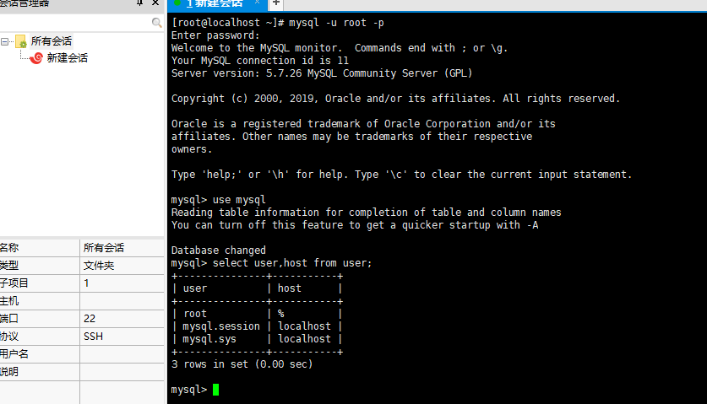Close the 新建会话 terminal tab
Screen dimensions: 707x404
point(257,3)
